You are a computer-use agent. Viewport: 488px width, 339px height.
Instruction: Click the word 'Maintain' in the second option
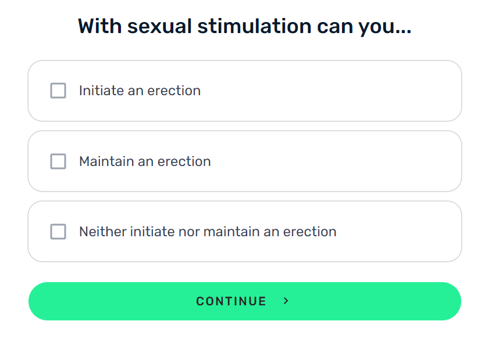(106, 161)
